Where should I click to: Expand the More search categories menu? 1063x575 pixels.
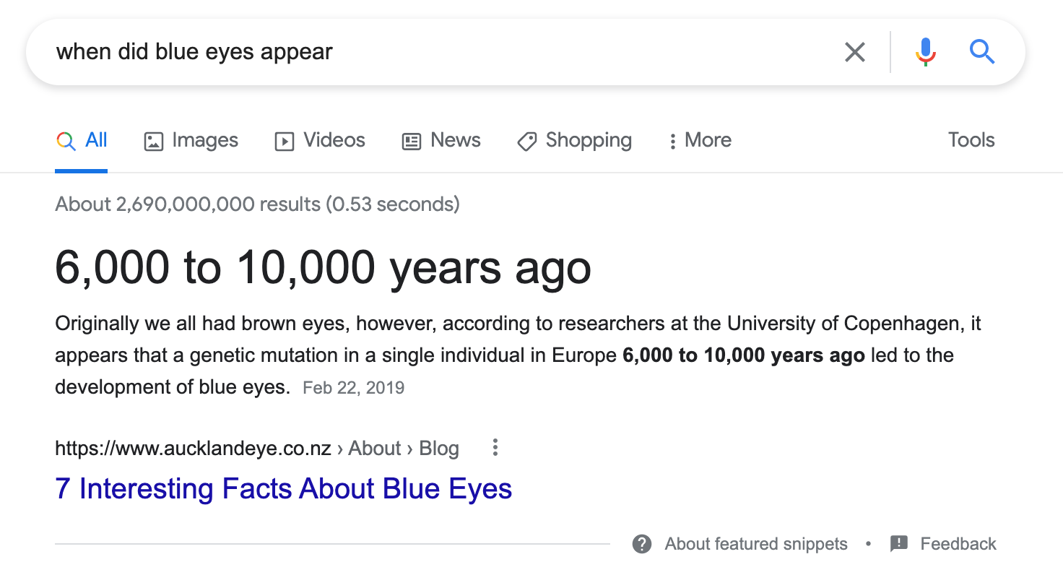click(x=700, y=140)
